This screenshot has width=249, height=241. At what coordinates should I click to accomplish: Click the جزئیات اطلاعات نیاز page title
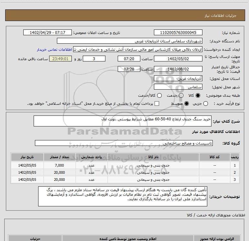point(221,16)
